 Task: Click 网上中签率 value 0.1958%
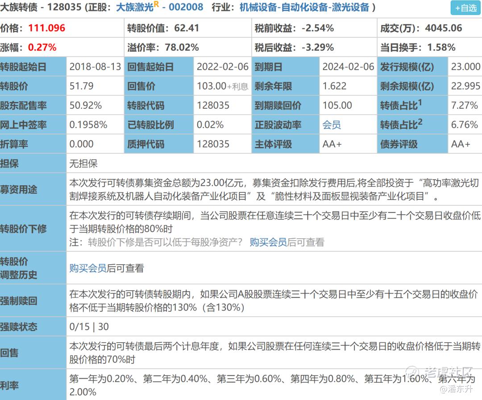pyautogui.click(x=88, y=125)
